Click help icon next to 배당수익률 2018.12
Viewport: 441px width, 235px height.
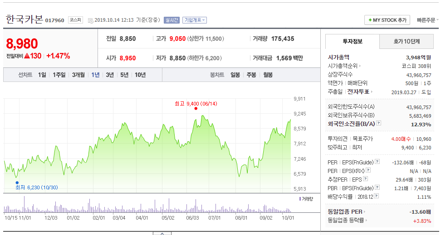click(377, 196)
